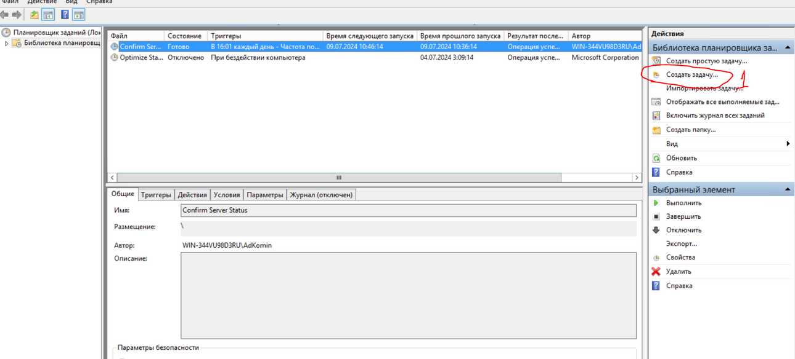Click Экспорт action
Viewport: 795px width, 359px height.
[682, 244]
